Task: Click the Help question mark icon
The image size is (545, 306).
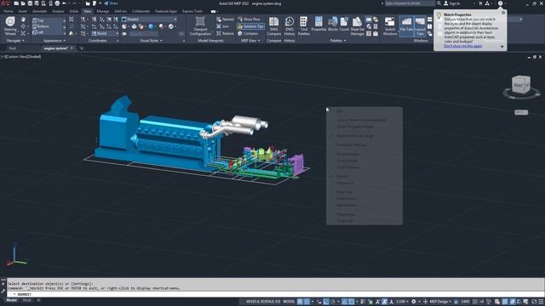Action: pos(500,3)
